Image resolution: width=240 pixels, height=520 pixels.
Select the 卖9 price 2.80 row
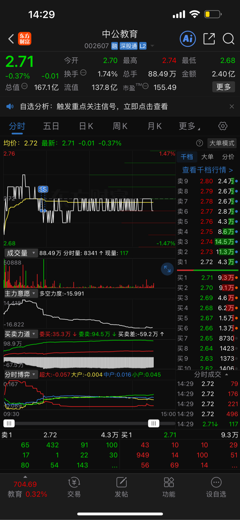coord(207,181)
